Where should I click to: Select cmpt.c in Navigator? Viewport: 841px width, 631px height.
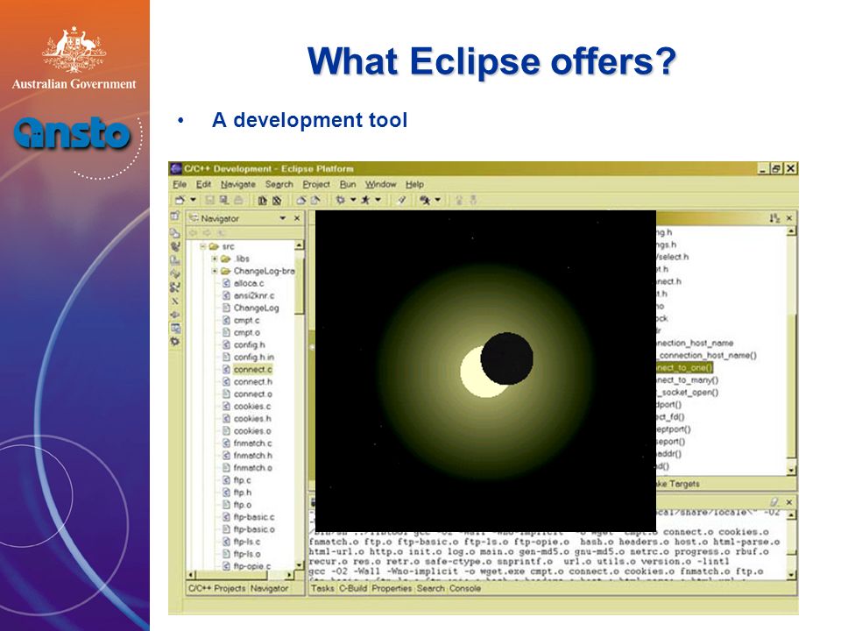[246, 321]
